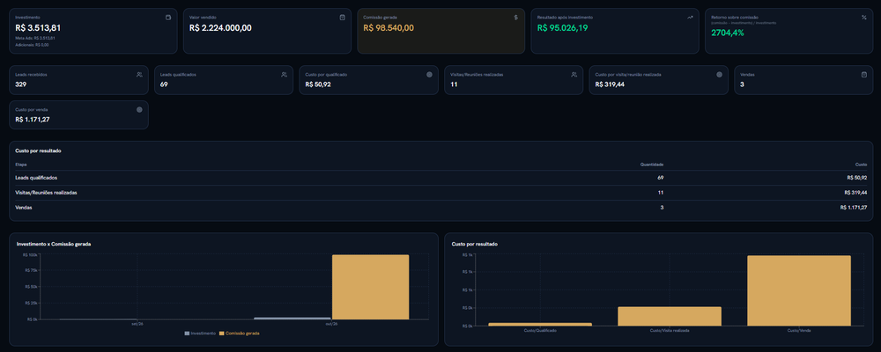Screen dimensions: 881x352
Task: Click the wallet icon on Investimento card
Action: click(168, 18)
